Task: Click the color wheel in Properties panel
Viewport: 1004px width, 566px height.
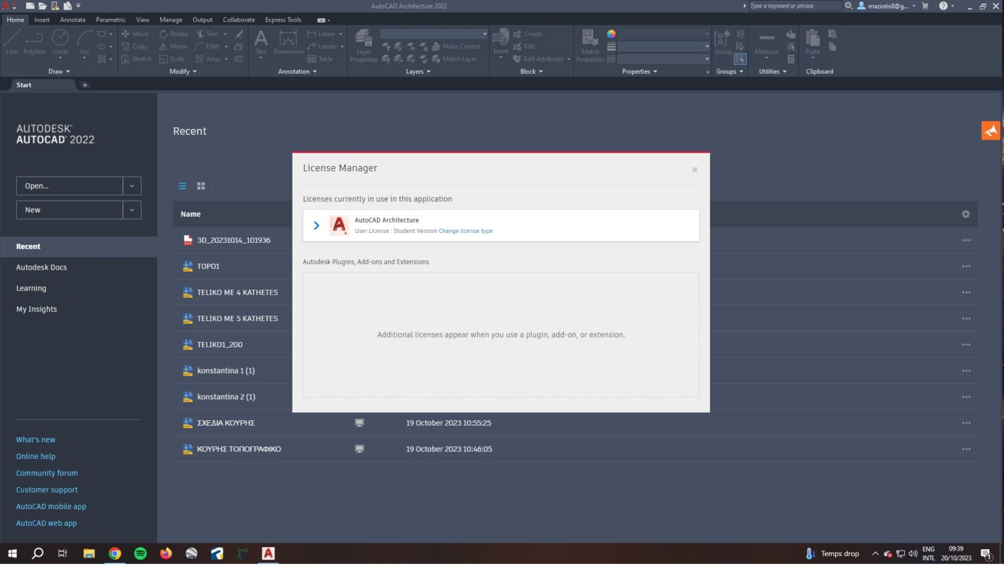Action: click(x=611, y=34)
